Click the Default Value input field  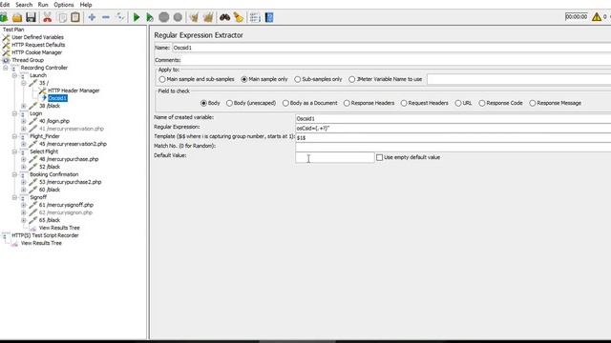click(335, 157)
